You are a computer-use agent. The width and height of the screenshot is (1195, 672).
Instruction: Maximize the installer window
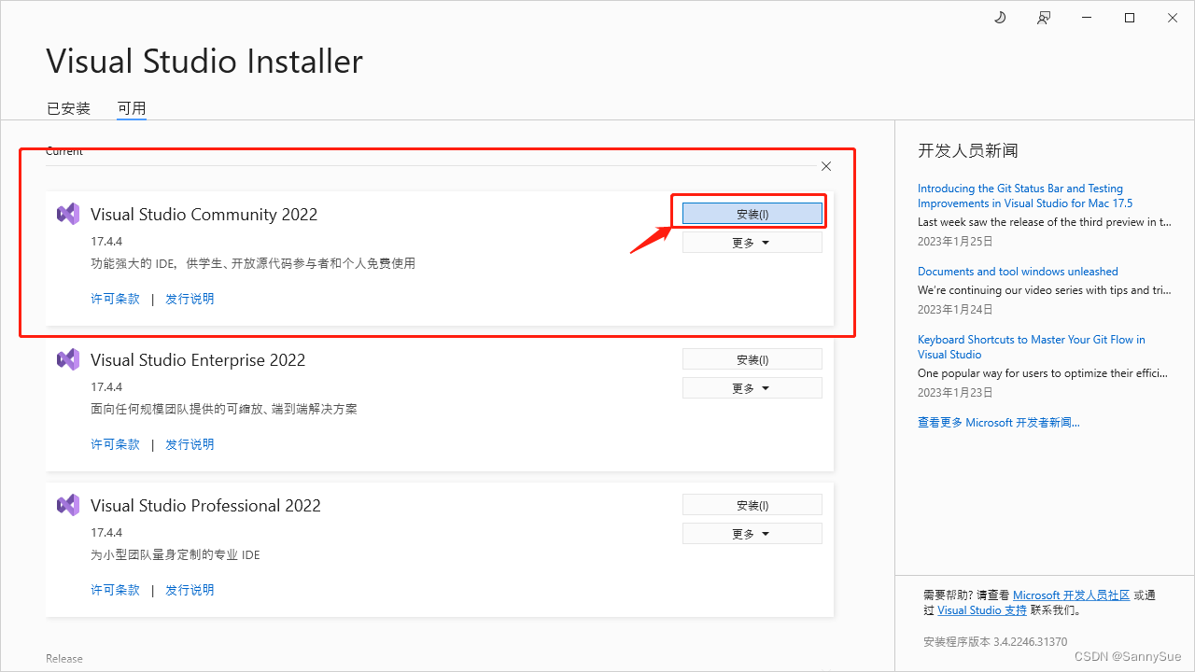tap(1130, 18)
